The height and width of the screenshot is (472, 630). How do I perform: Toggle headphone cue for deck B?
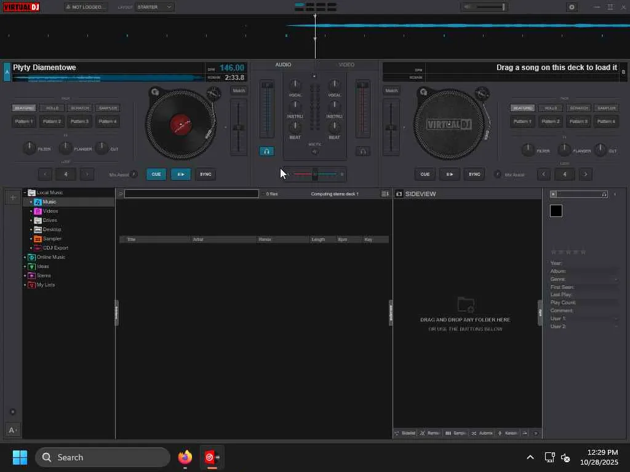(363, 151)
